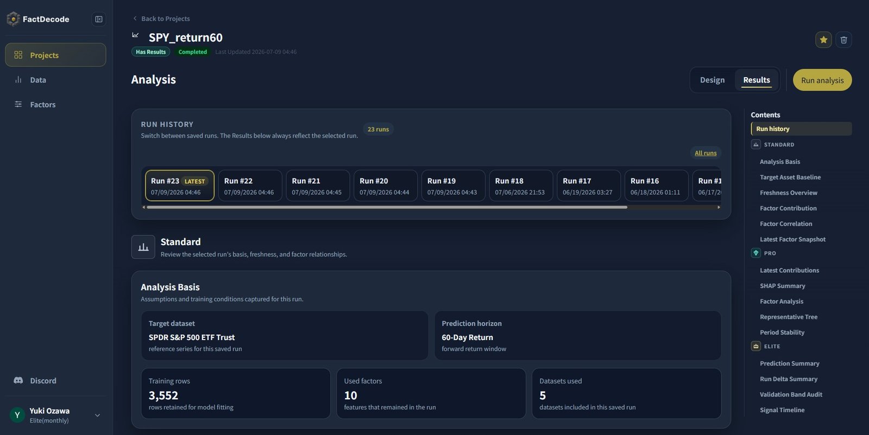Jump to Run history in Contents
The height and width of the screenshot is (435, 869).
[x=801, y=129]
